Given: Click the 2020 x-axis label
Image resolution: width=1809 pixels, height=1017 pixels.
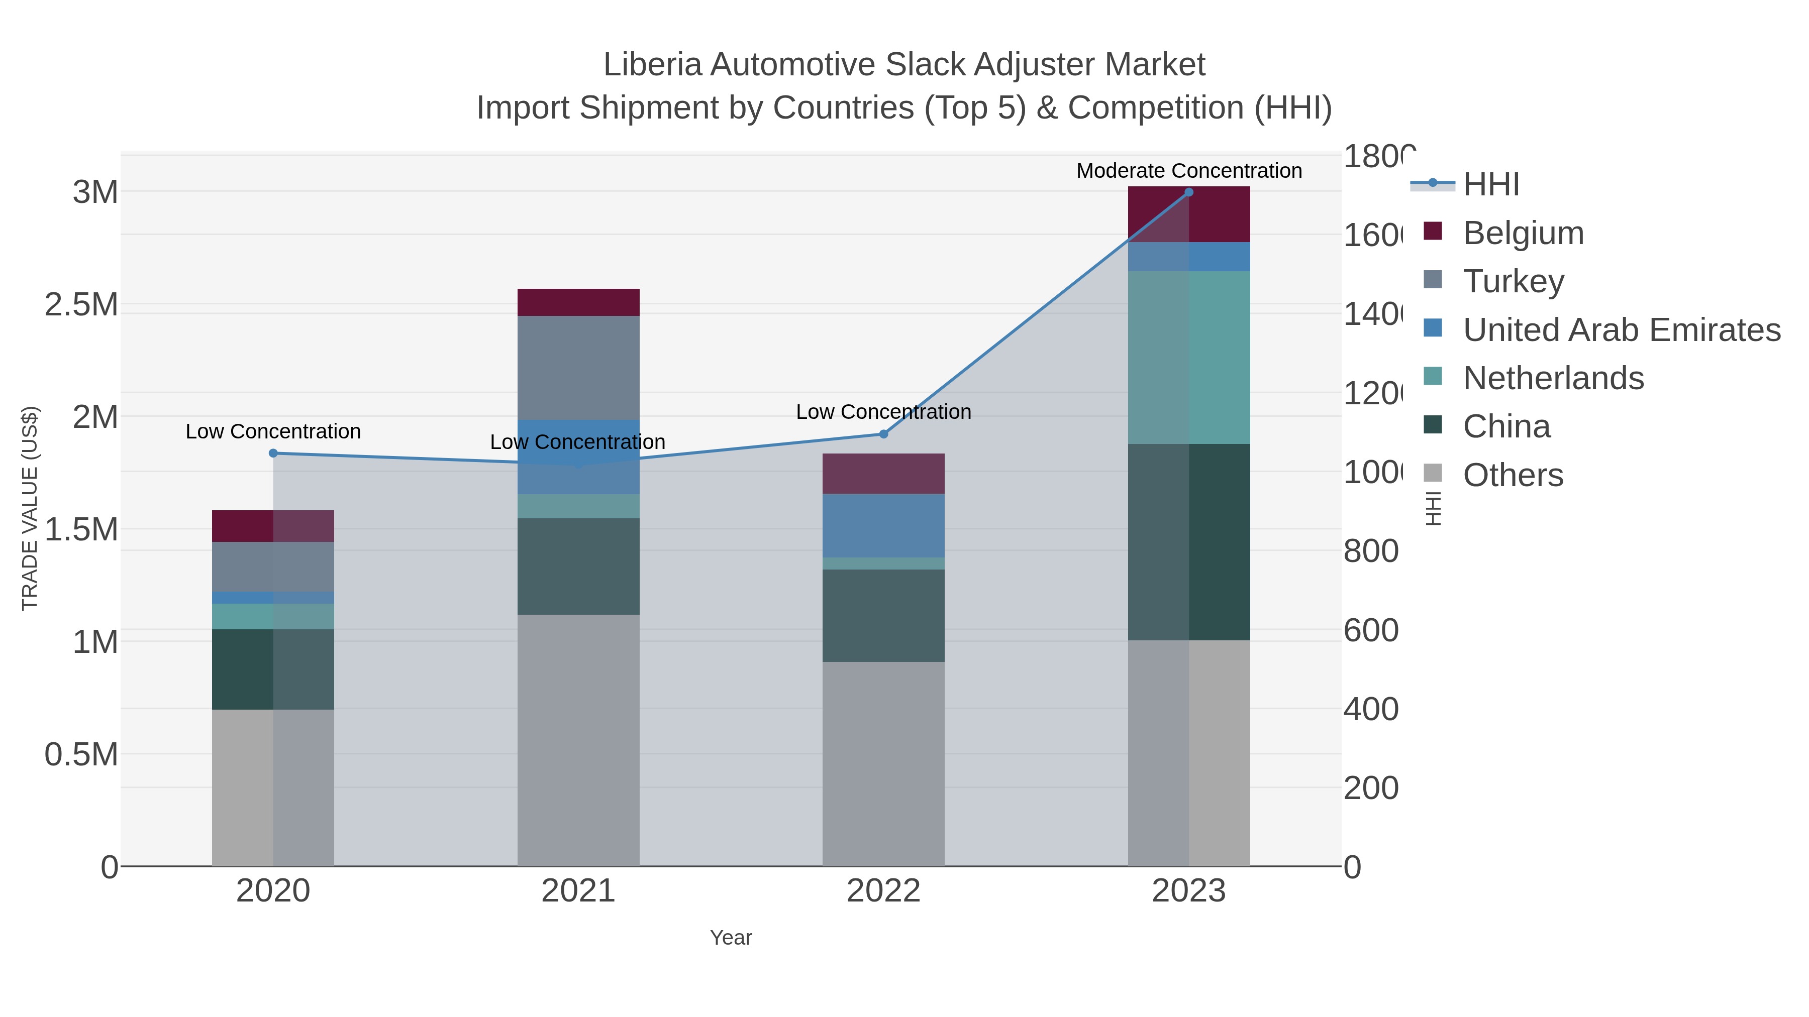Looking at the screenshot, I should coord(273,890).
